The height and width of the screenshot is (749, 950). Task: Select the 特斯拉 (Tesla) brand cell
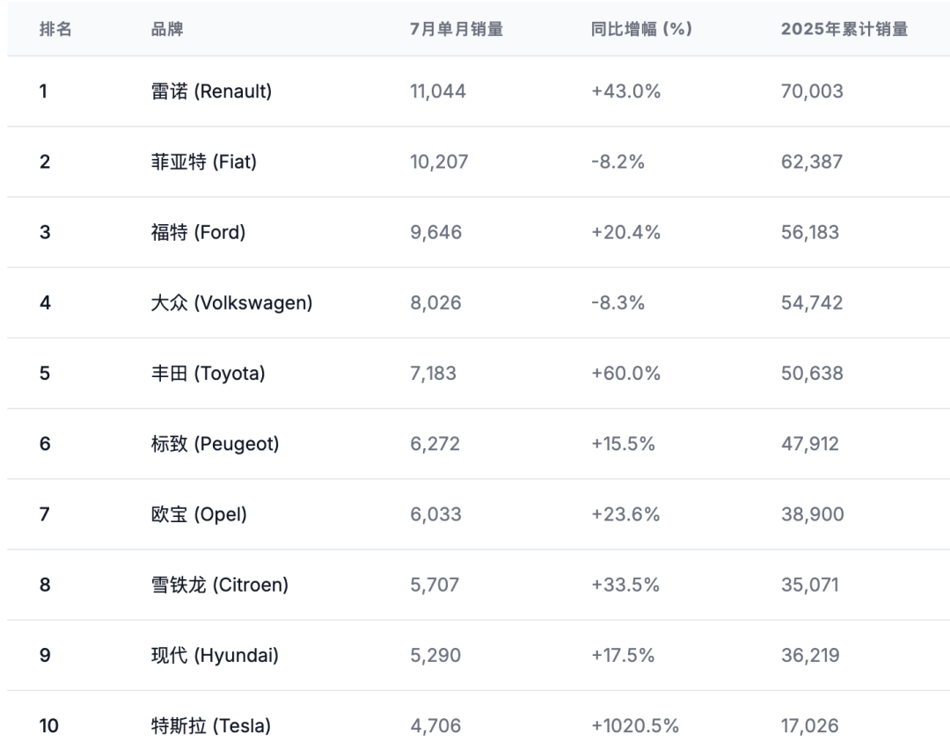click(x=211, y=726)
